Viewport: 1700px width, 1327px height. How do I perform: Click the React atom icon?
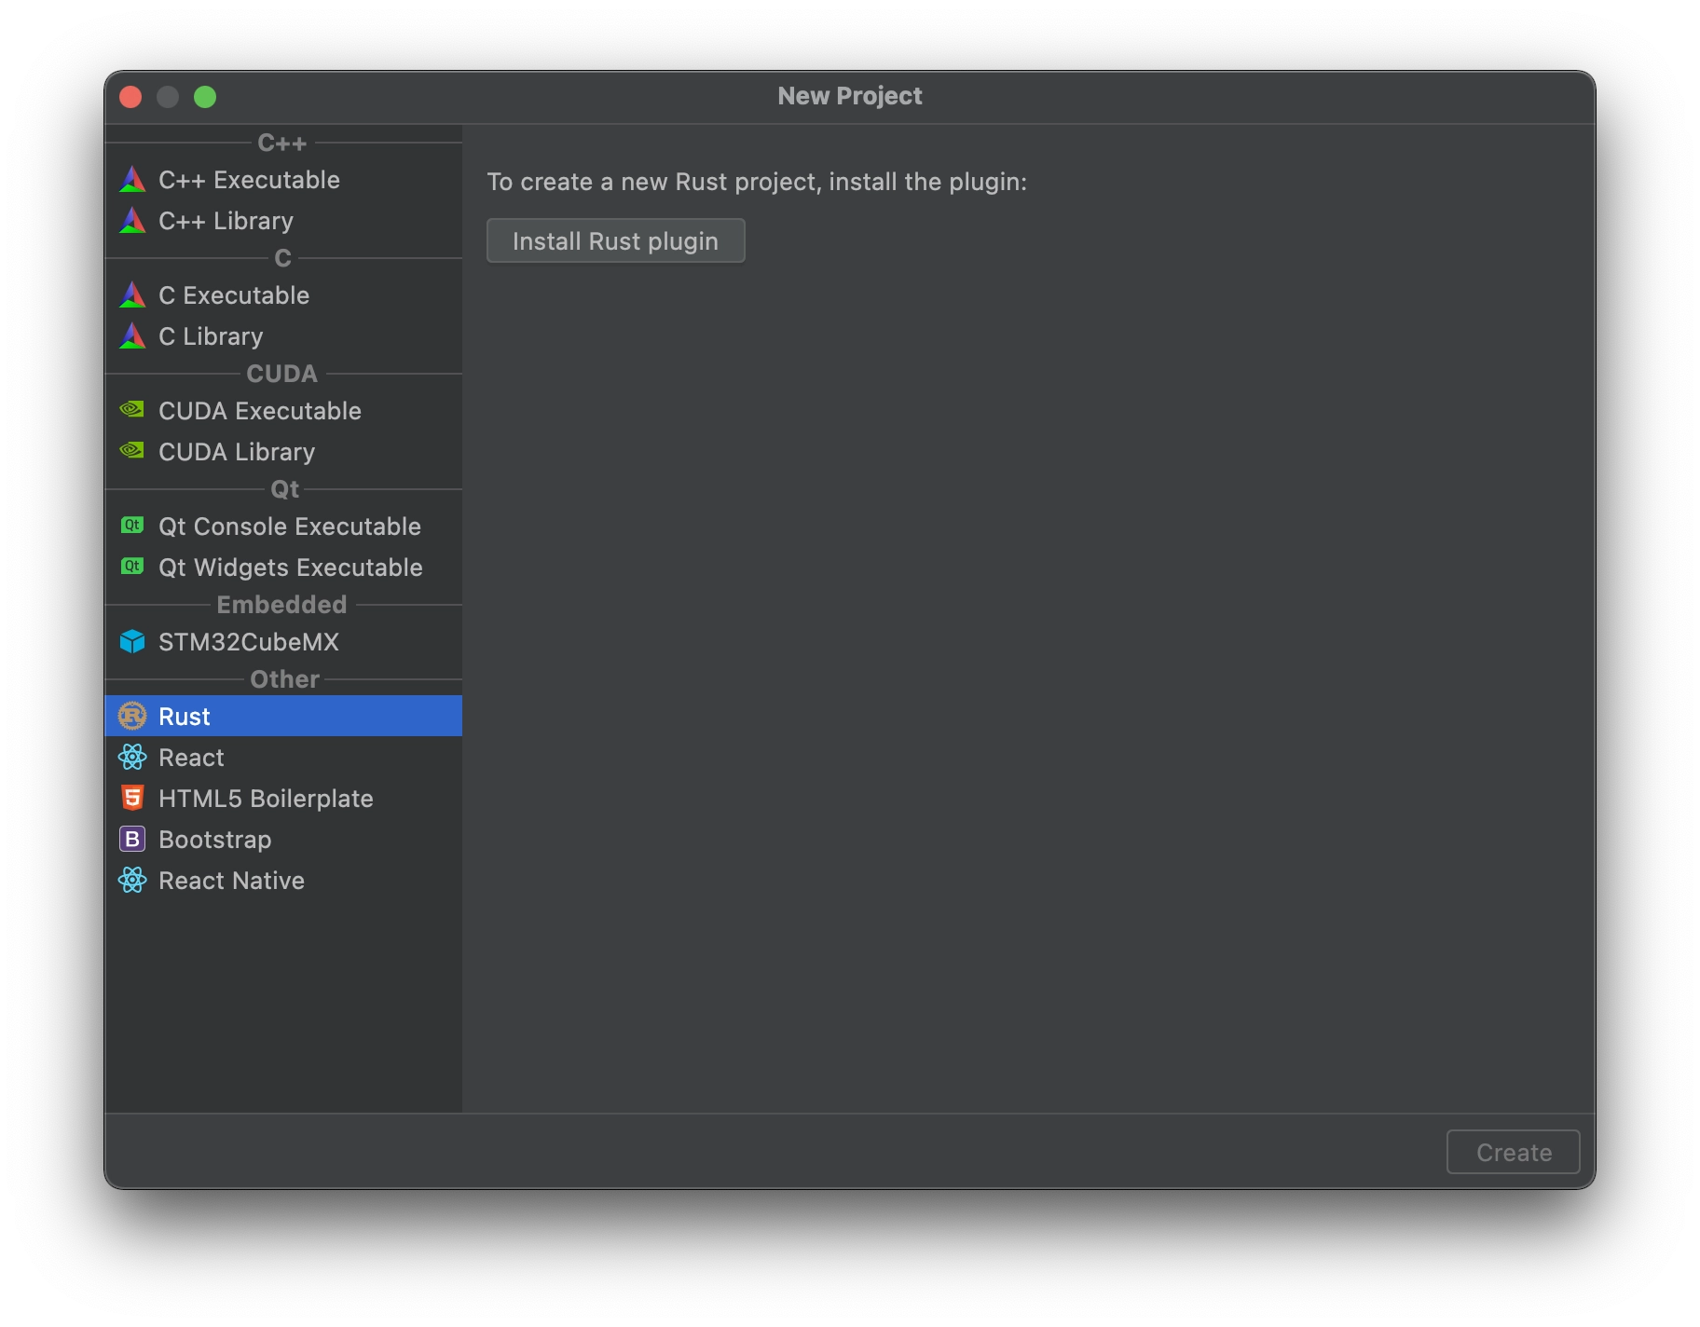(x=132, y=757)
